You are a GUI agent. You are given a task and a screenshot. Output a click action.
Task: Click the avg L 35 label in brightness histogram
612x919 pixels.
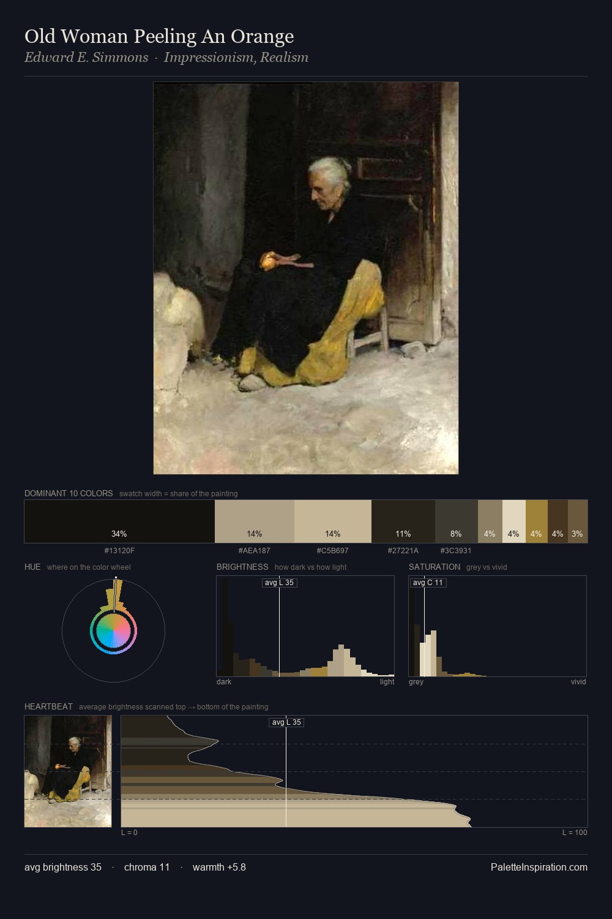tap(280, 583)
